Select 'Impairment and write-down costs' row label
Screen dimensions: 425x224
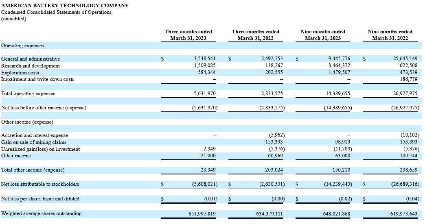click(x=38, y=79)
